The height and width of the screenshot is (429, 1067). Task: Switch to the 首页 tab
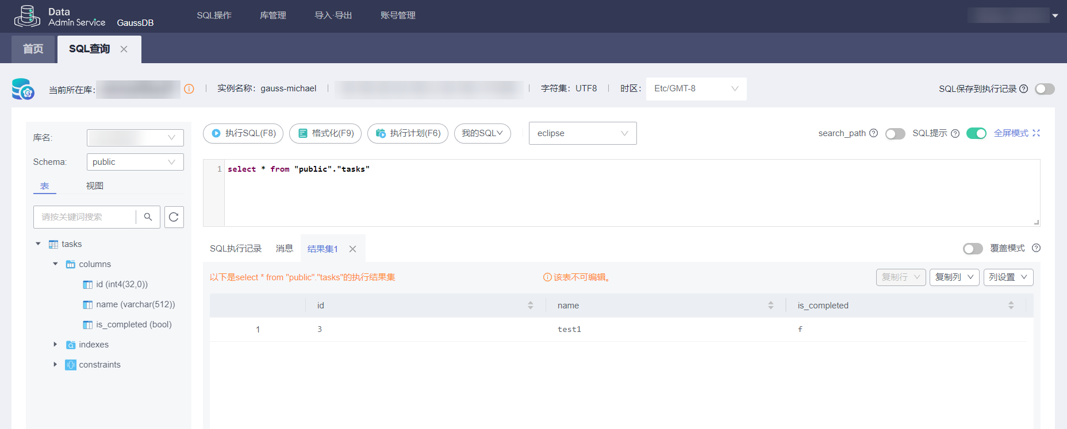(x=33, y=49)
